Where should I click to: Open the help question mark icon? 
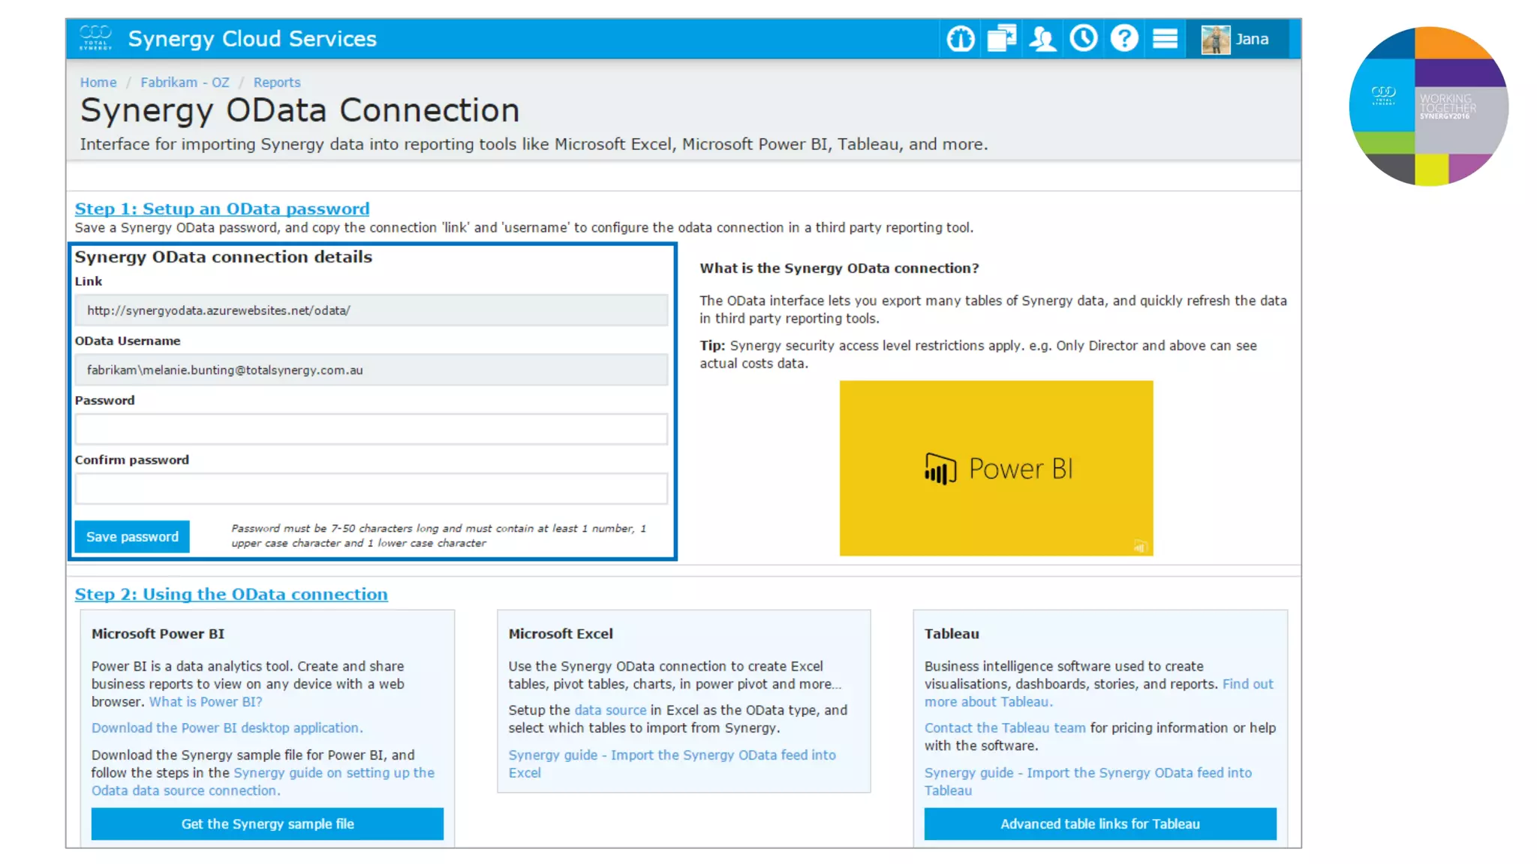click(1123, 39)
